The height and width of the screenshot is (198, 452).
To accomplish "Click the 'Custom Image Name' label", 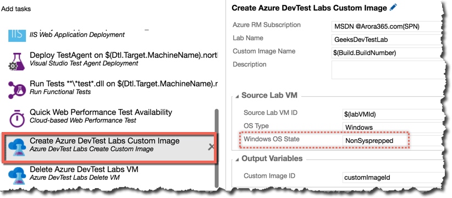I will (x=263, y=51).
